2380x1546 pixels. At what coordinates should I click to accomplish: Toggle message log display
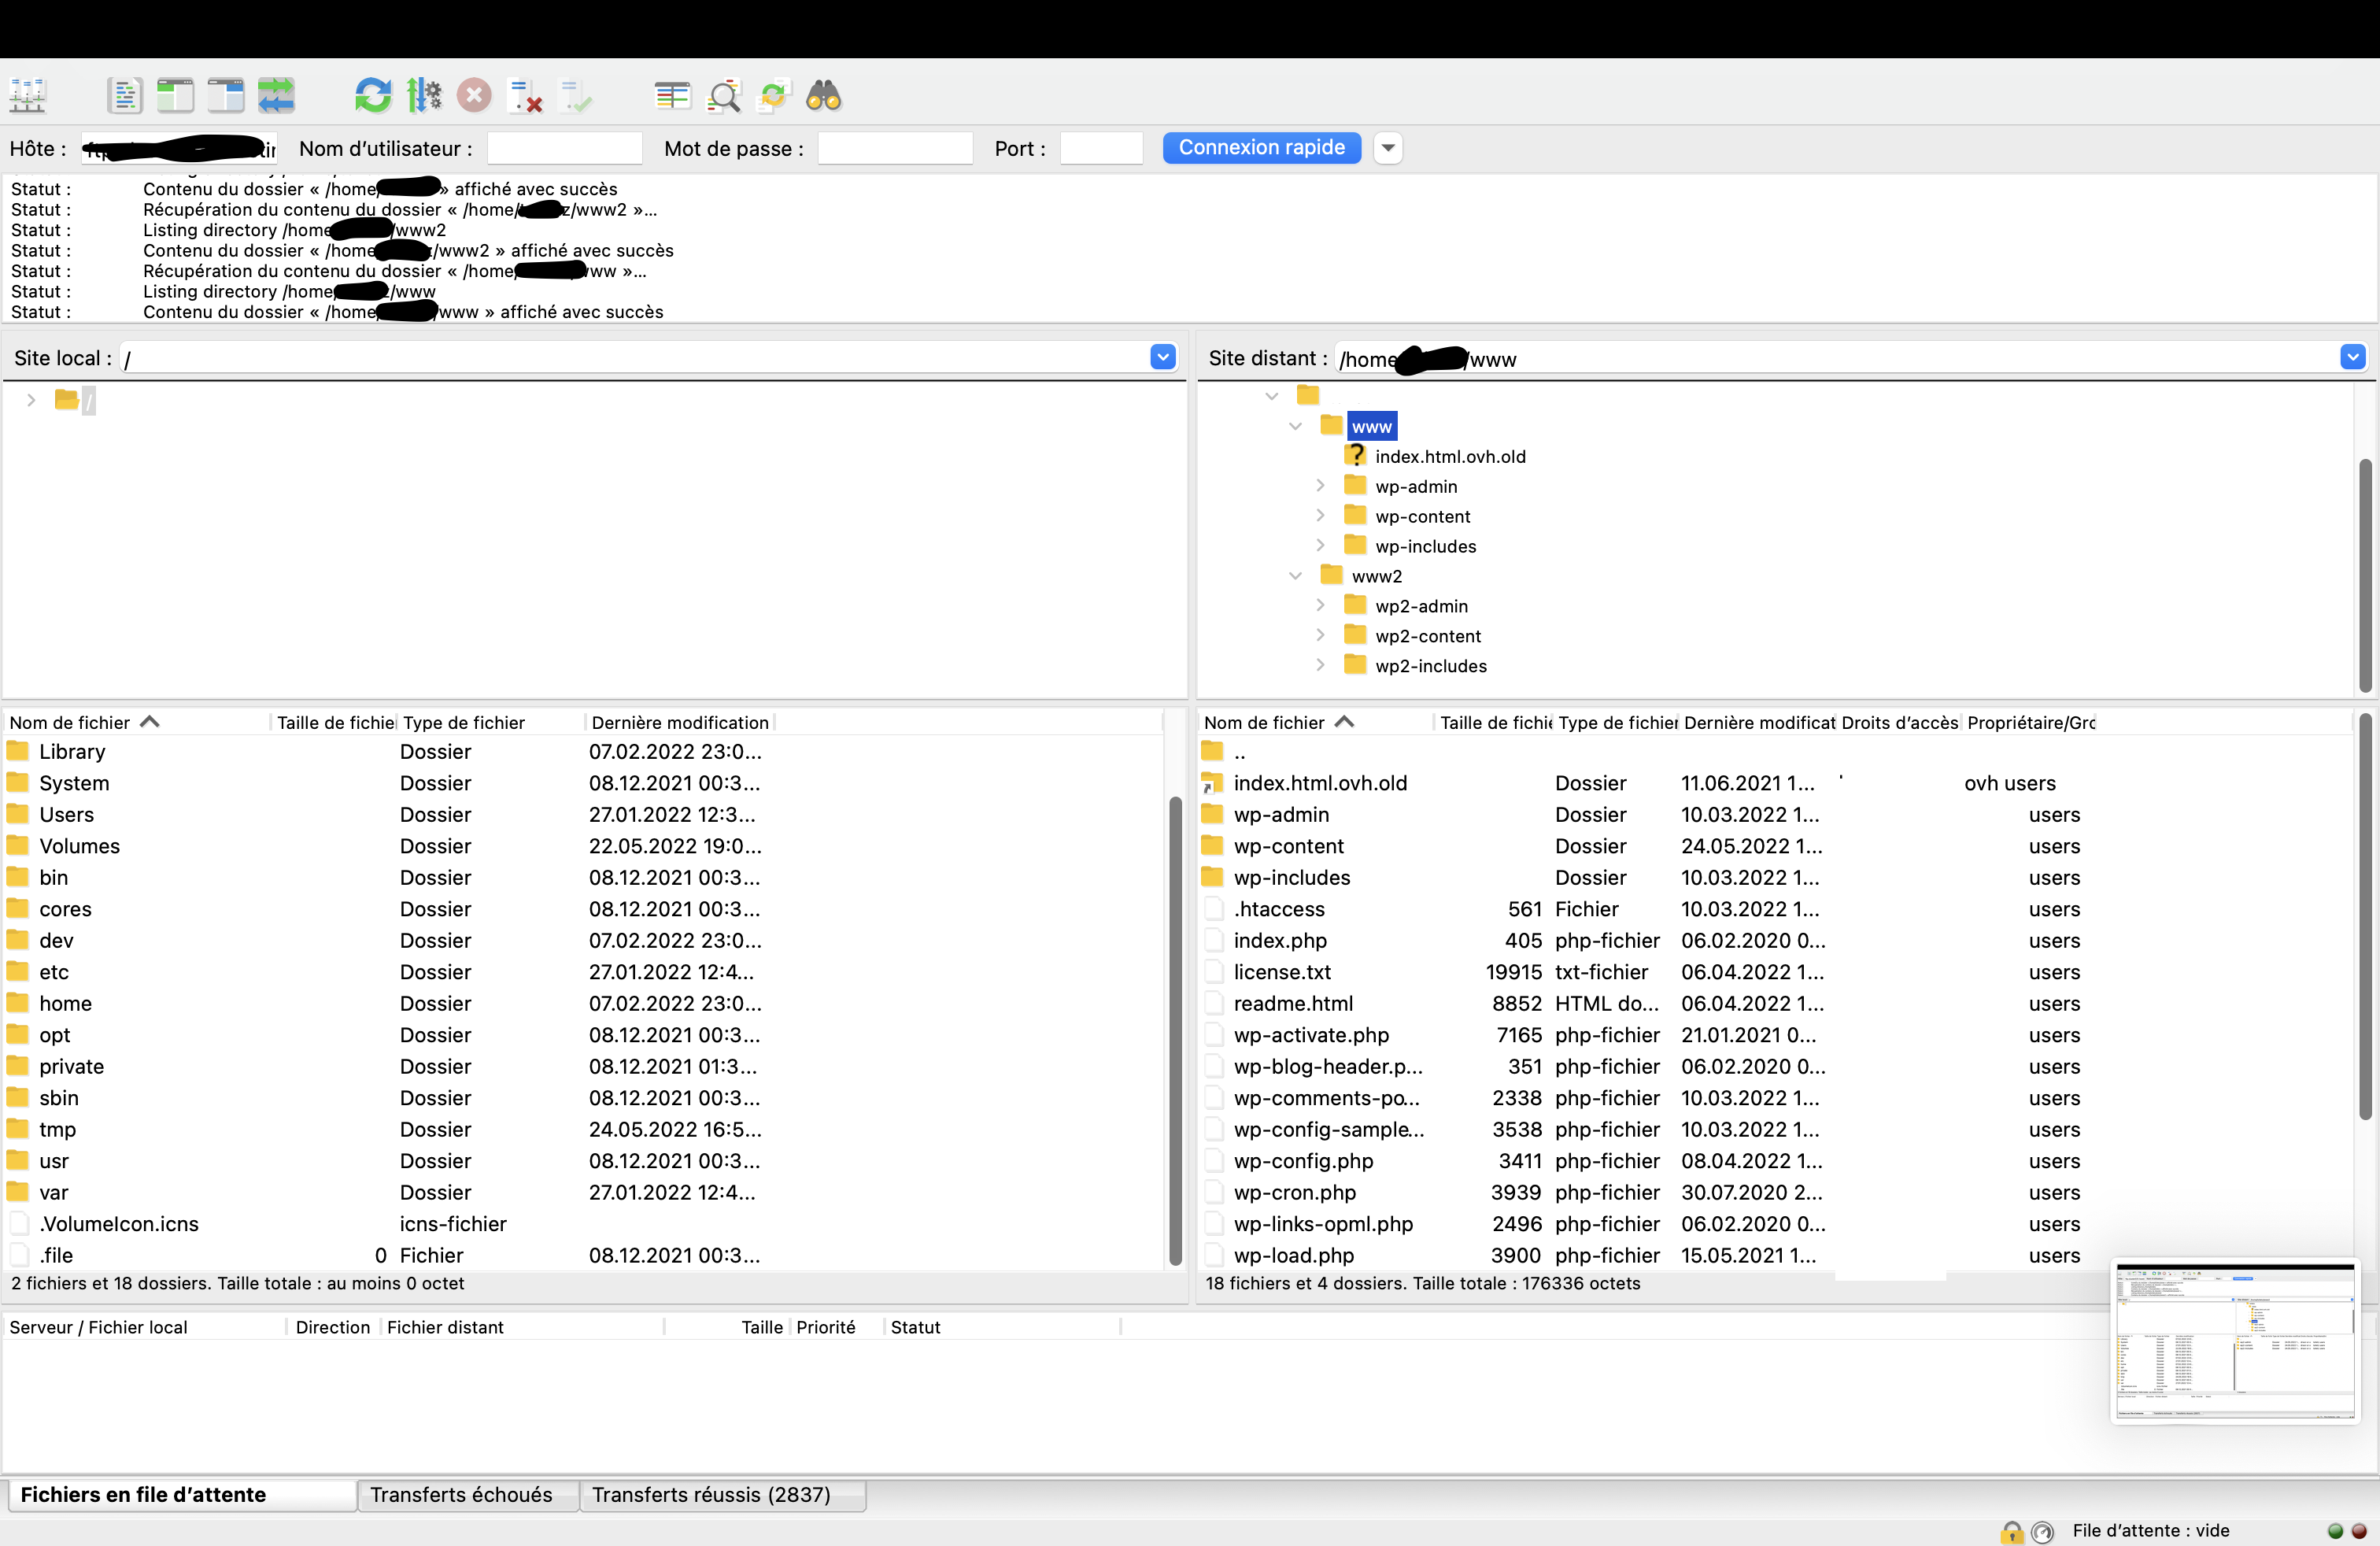click(x=124, y=96)
